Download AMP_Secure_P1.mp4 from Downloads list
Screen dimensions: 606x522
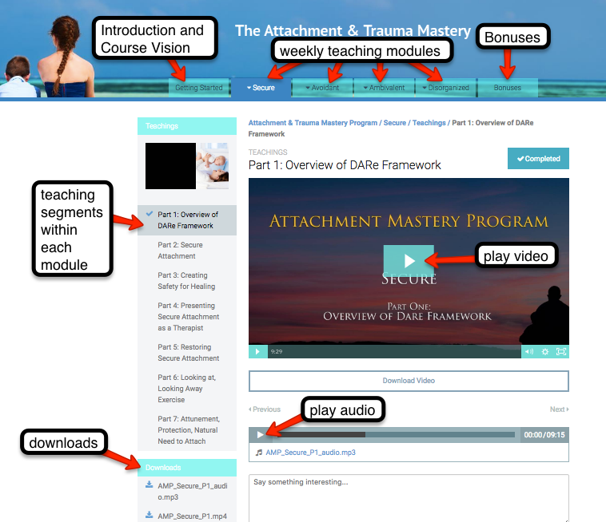point(192,516)
